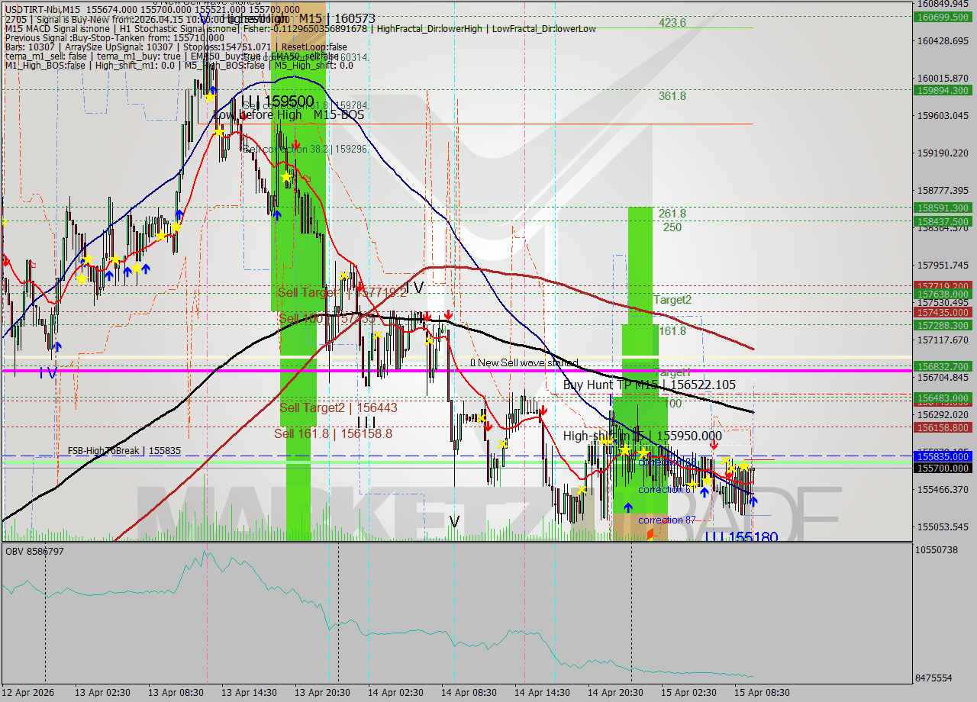Click the Low Before High M15-BOS annotation
The image size is (977, 702).
pos(290,114)
